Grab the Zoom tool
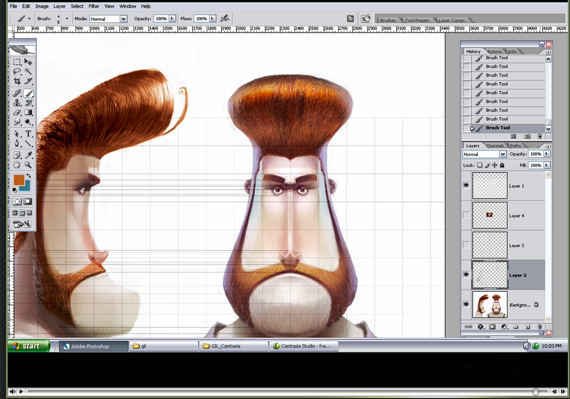This screenshot has height=399, width=570. point(28,165)
